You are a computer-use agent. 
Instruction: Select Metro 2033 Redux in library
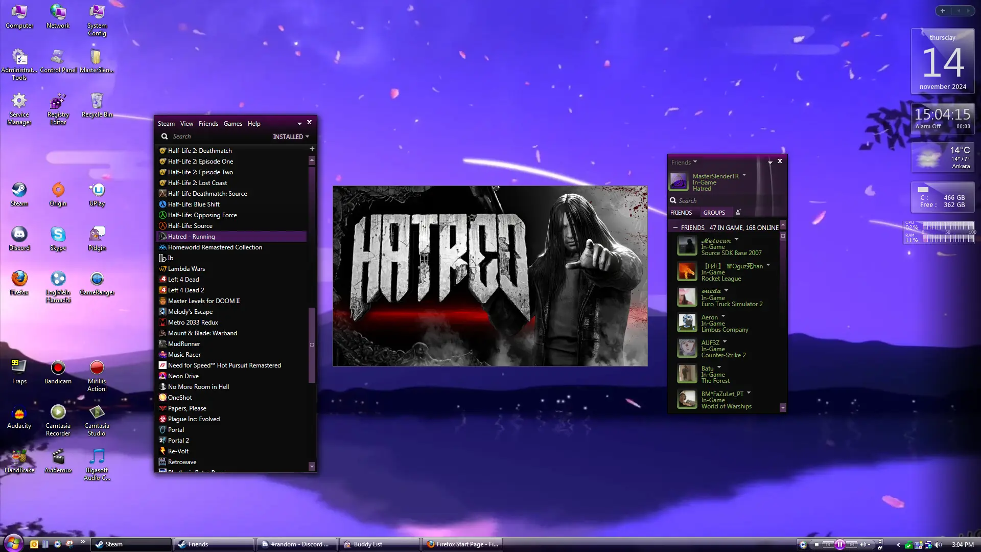coord(231,323)
